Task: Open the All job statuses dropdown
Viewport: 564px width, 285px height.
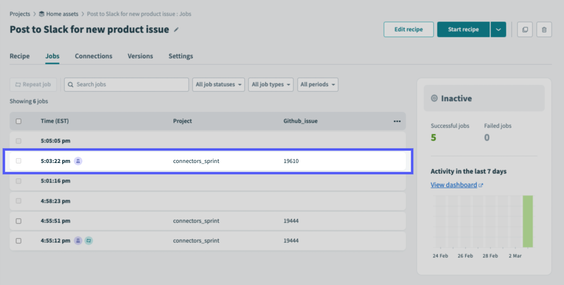Action: point(219,84)
